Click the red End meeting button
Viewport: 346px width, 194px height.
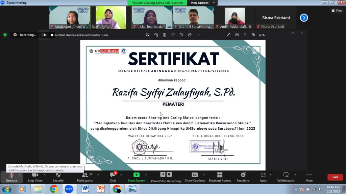(x=335, y=177)
